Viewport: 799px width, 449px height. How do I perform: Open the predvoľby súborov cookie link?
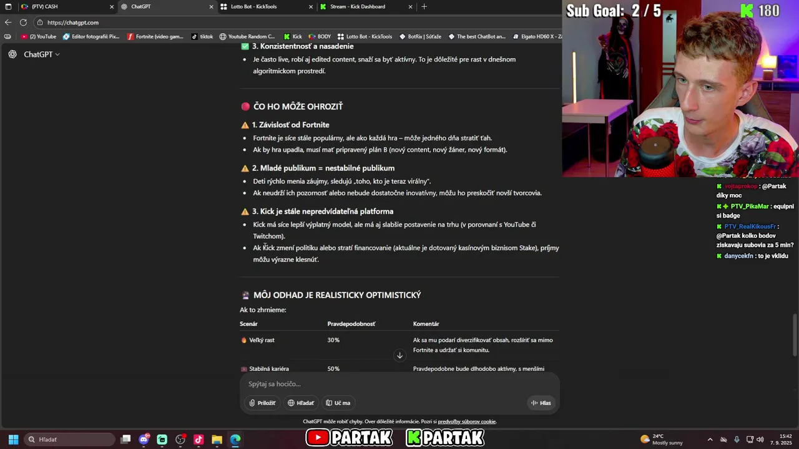467,422
